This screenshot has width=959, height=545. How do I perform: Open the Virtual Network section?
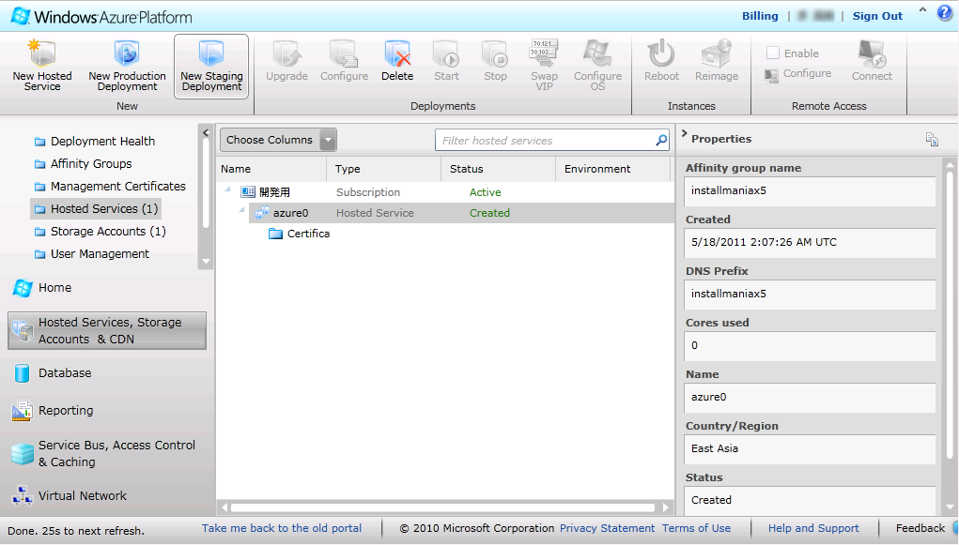70,496
